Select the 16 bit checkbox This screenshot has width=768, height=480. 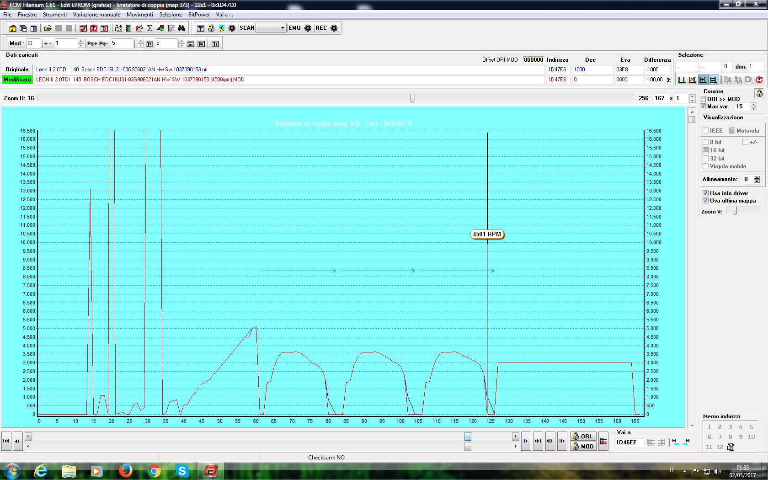pyautogui.click(x=705, y=150)
